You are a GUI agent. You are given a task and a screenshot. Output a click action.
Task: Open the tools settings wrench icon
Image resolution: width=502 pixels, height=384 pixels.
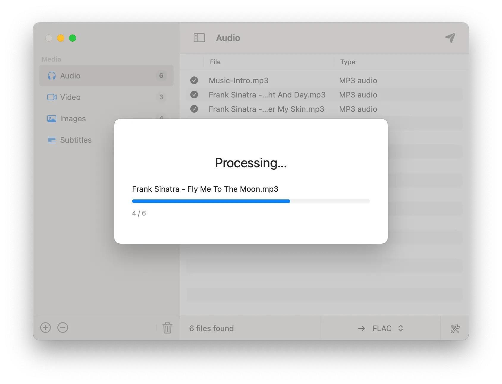point(455,328)
